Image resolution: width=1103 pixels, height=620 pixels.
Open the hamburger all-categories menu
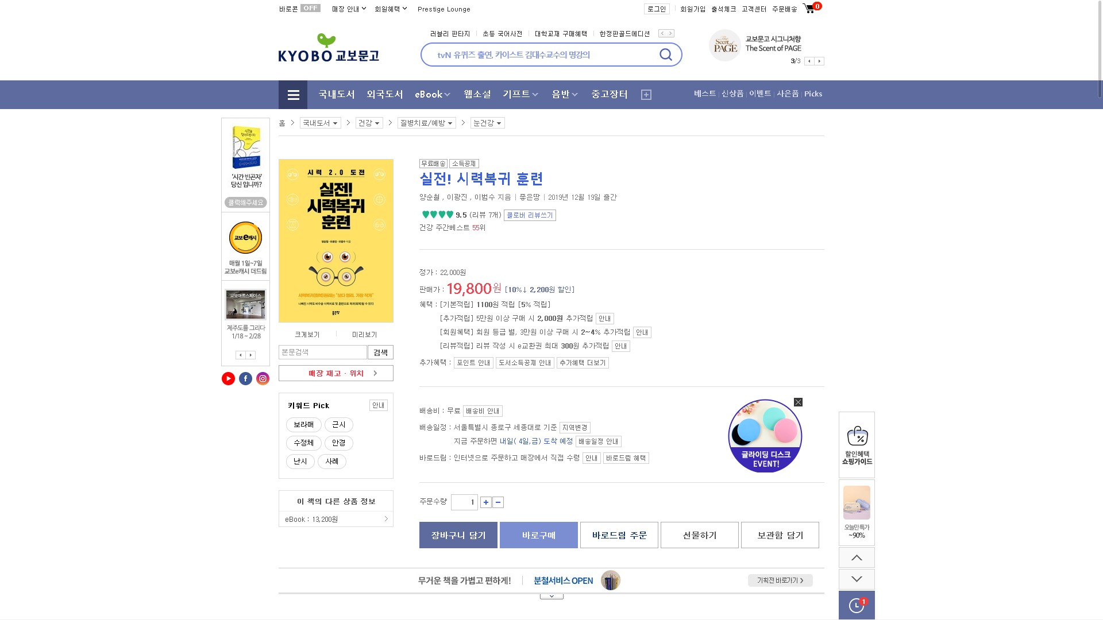pyautogui.click(x=293, y=95)
